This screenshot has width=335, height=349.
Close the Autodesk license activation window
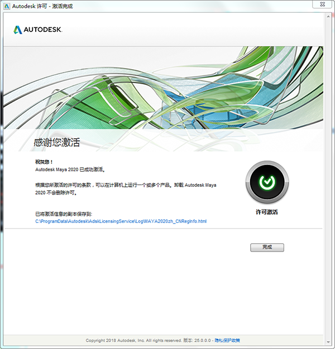click(322, 4)
